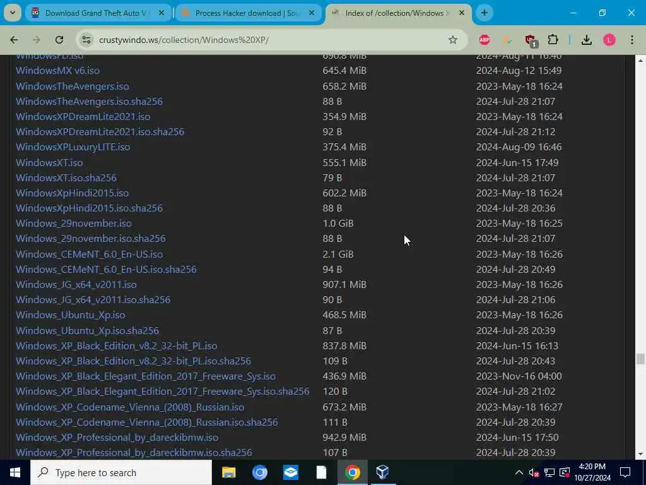Select the Index of /collection/Windows tab
This screenshot has height=485, width=646.
398,13
